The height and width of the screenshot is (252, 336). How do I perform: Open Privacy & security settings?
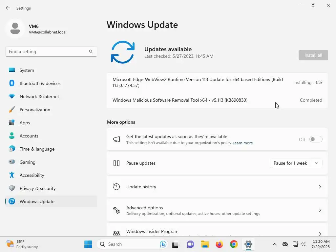51,188
